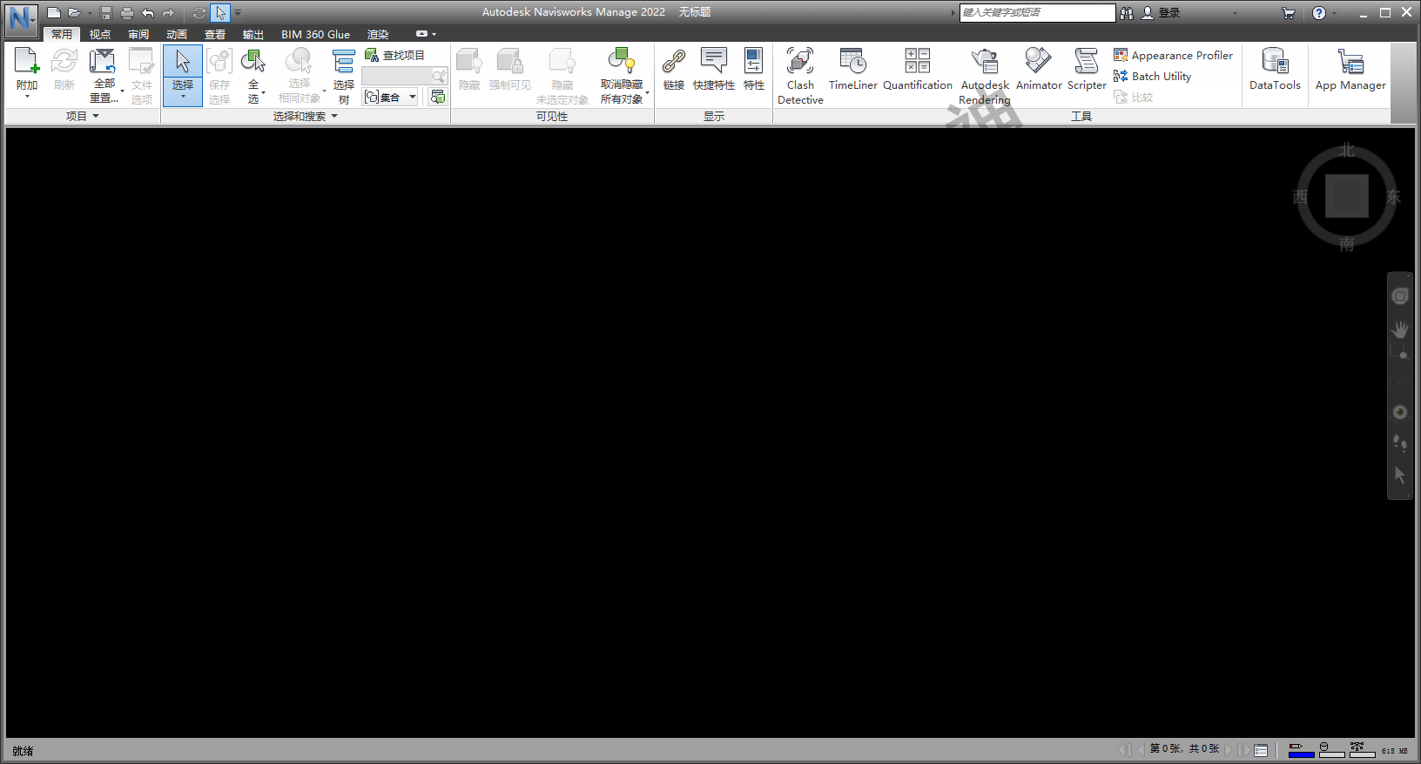
Task: Toggle ribbon minimize button beside 渲染
Action: (422, 34)
